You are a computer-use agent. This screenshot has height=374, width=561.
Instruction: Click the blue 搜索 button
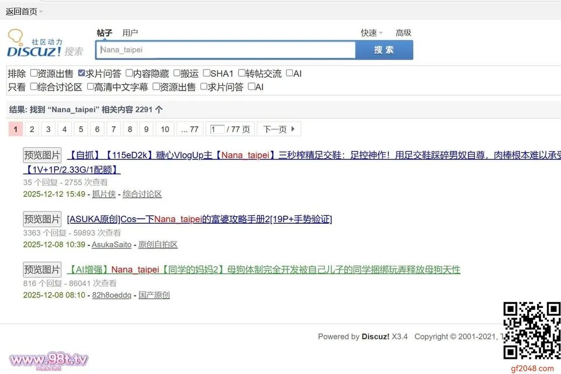(385, 50)
